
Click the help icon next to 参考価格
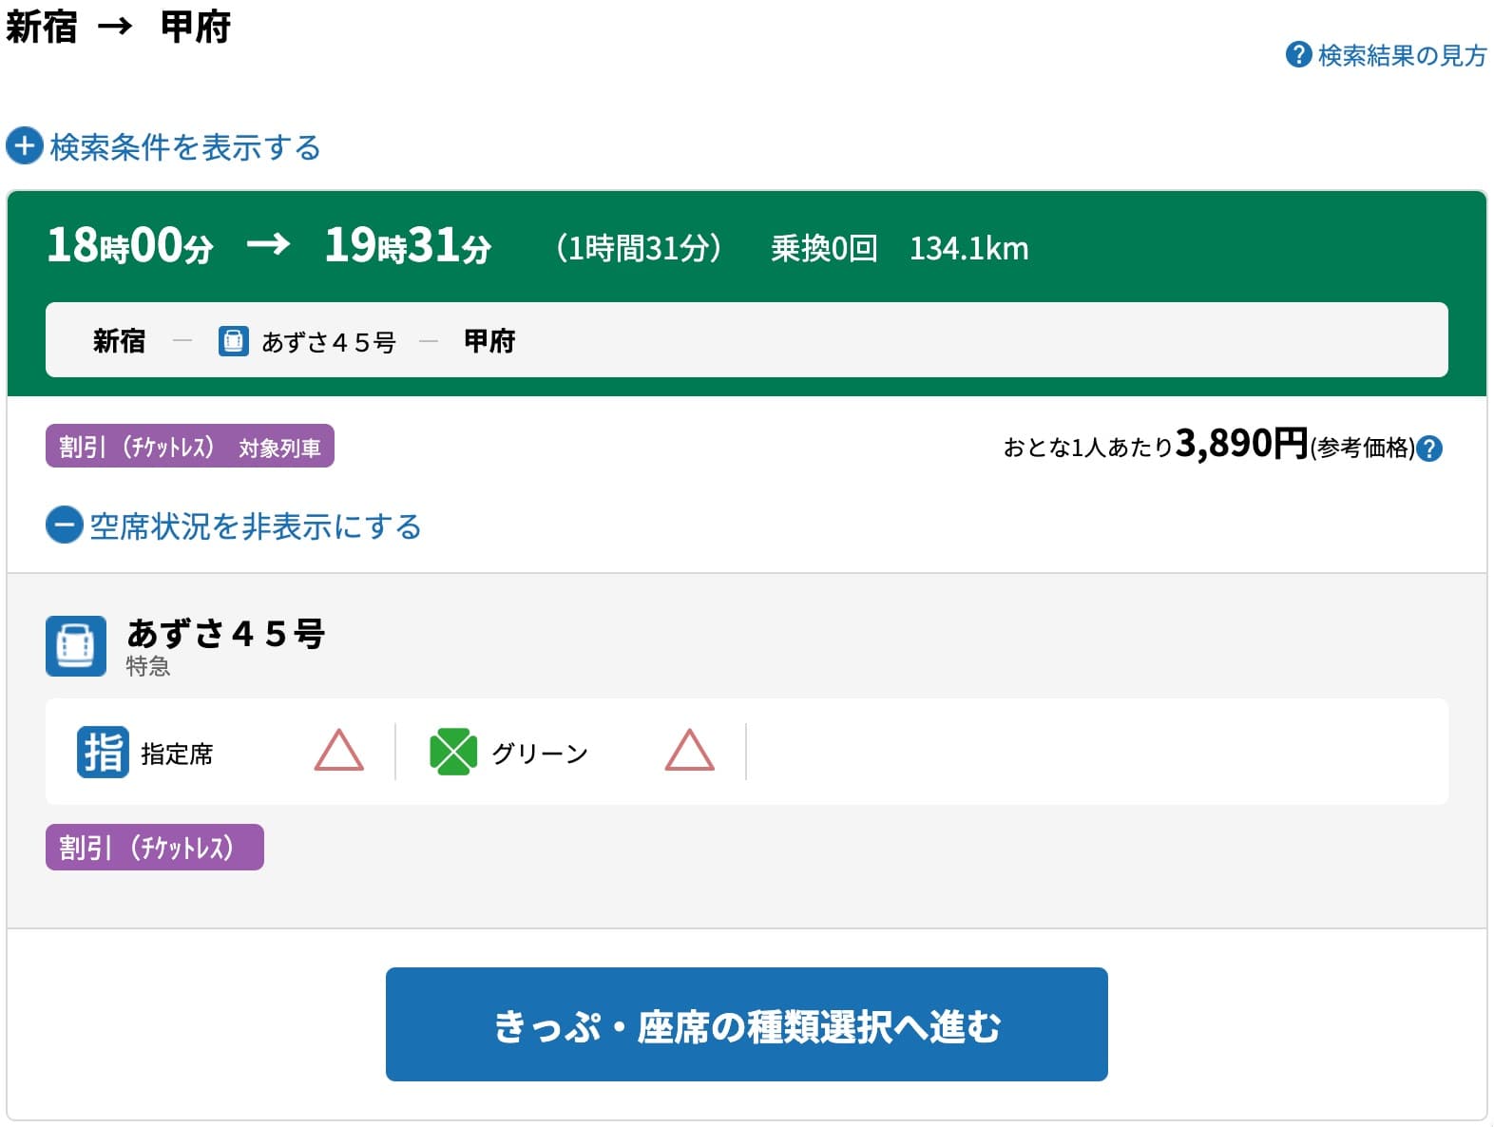tap(1429, 449)
